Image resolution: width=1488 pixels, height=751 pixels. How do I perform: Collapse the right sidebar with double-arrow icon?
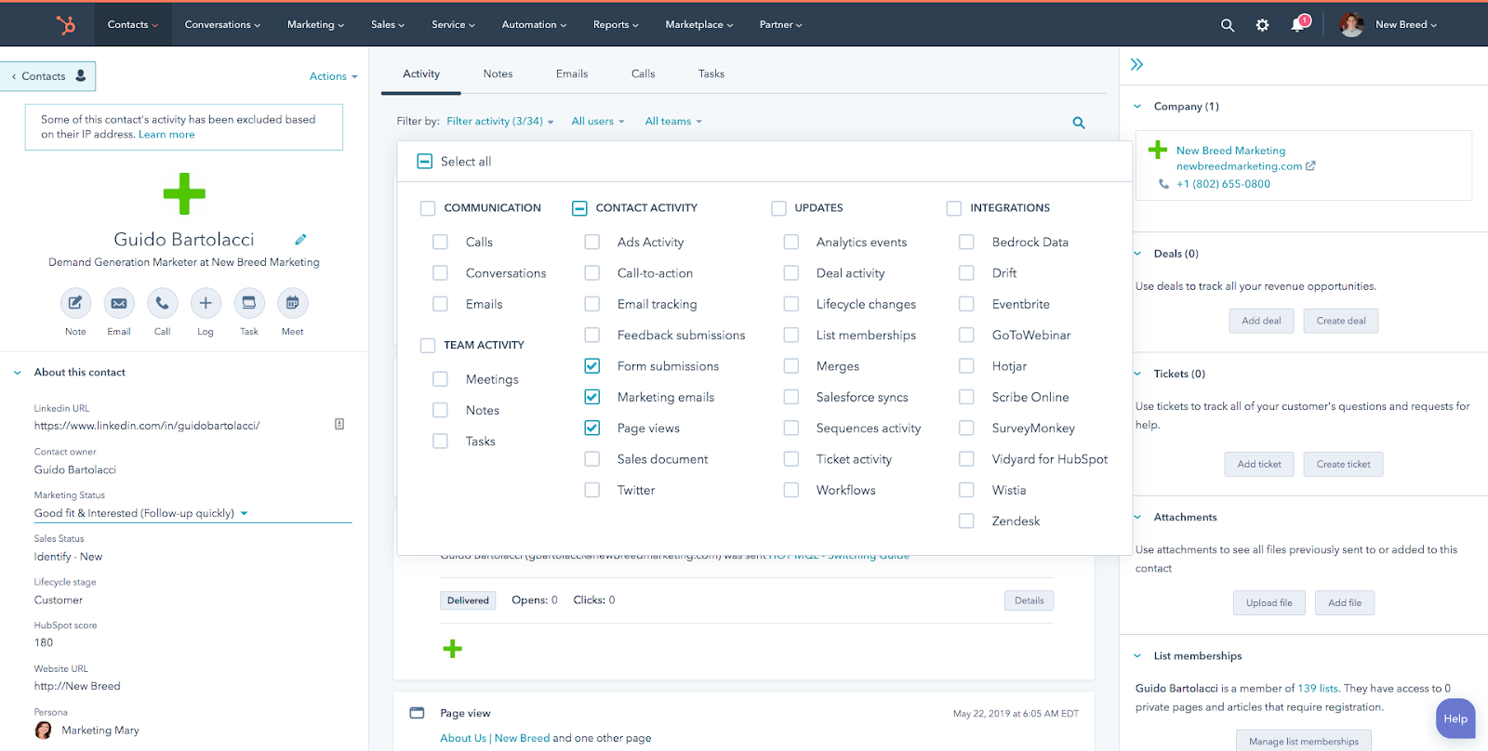point(1136,64)
